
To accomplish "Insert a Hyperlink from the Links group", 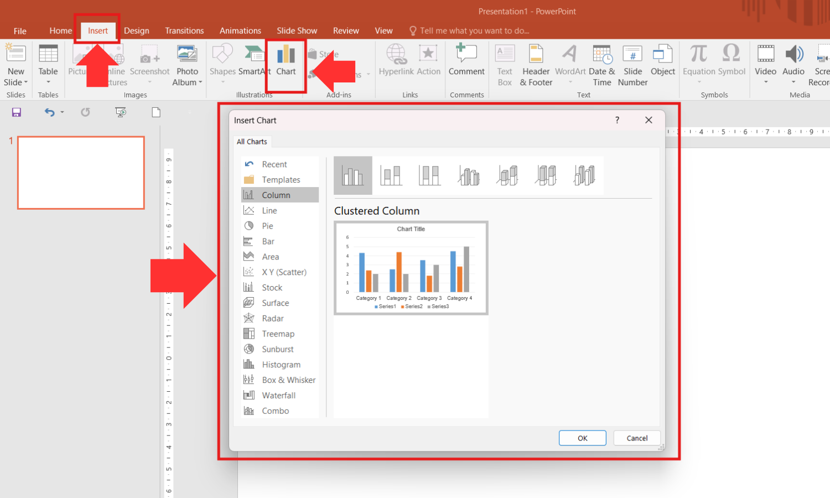I will click(x=396, y=60).
